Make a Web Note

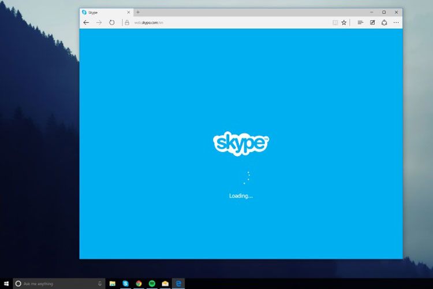click(x=372, y=23)
